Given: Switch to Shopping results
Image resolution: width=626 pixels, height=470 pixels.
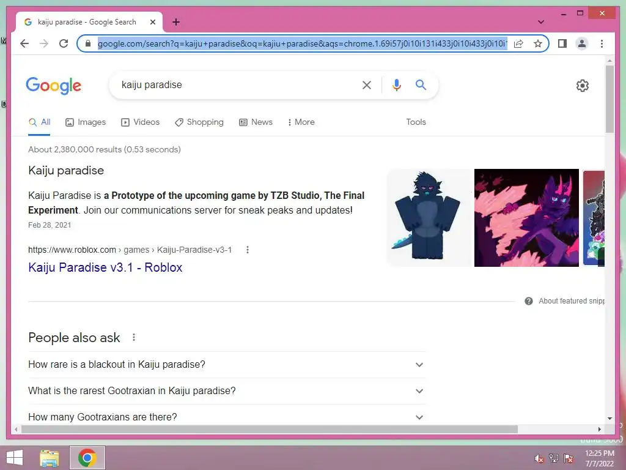Looking at the screenshot, I should pyautogui.click(x=199, y=122).
